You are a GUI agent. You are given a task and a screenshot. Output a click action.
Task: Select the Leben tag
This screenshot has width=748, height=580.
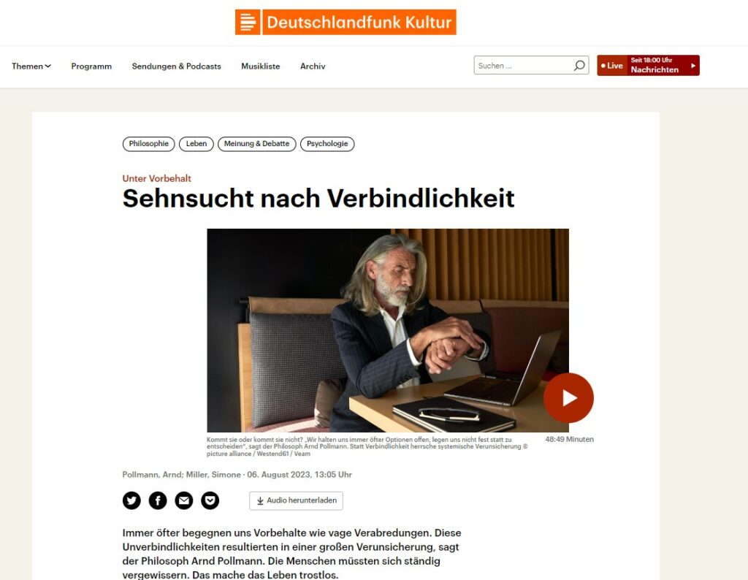click(x=196, y=144)
